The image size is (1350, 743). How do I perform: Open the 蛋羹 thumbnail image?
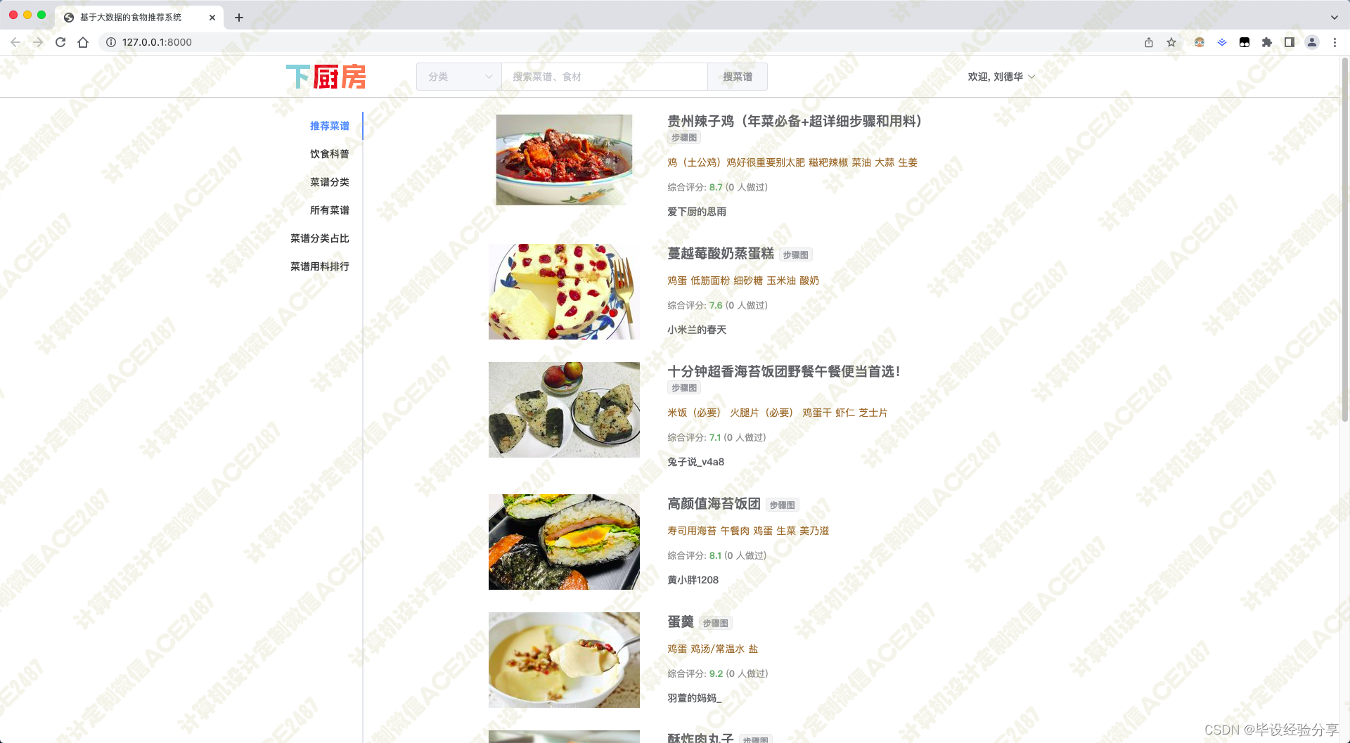click(564, 660)
